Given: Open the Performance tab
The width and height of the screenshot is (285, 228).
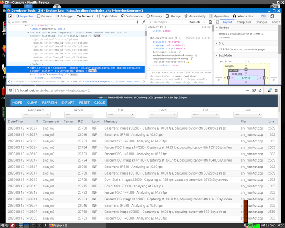Looking at the screenshot, I should pos(132,16).
